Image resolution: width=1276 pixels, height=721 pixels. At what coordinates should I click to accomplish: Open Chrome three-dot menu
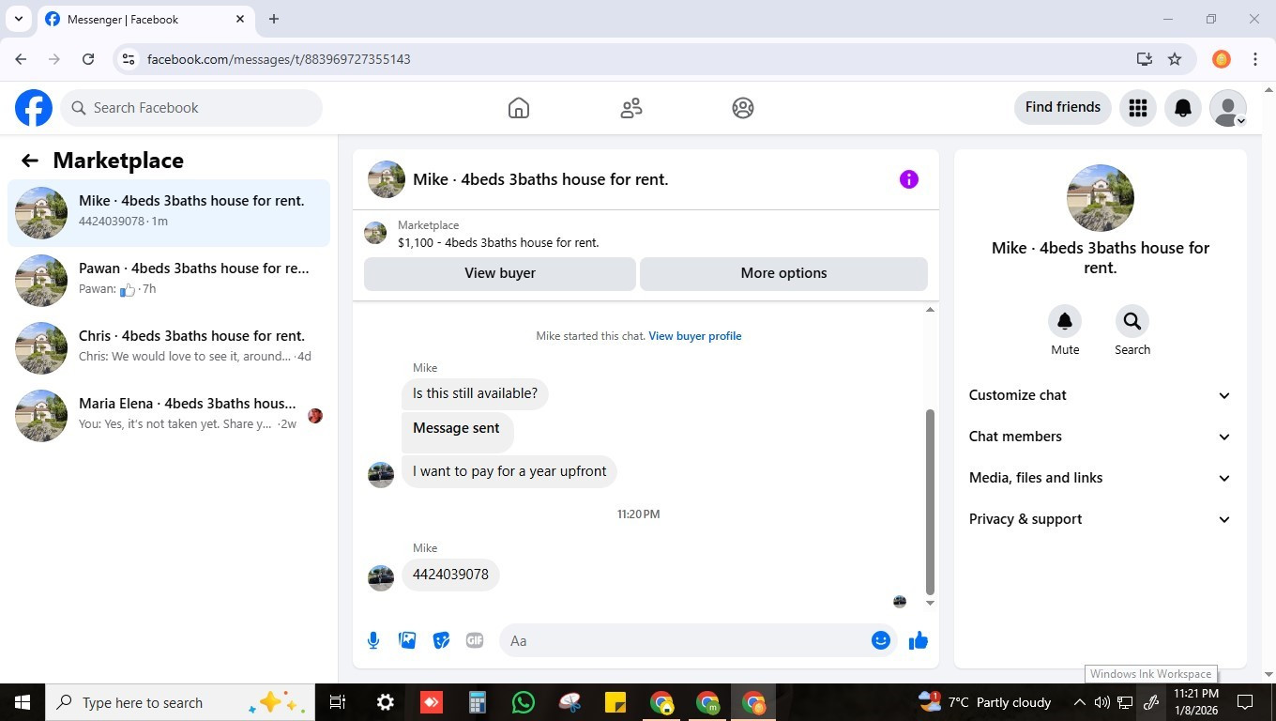pyautogui.click(x=1255, y=59)
